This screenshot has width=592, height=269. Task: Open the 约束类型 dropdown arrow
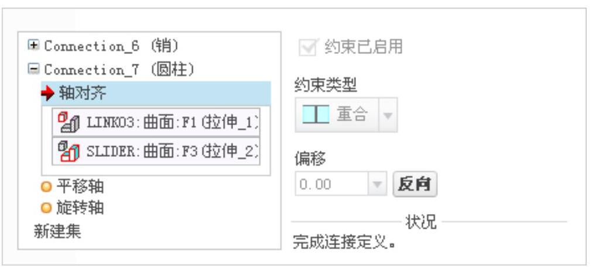(x=388, y=115)
